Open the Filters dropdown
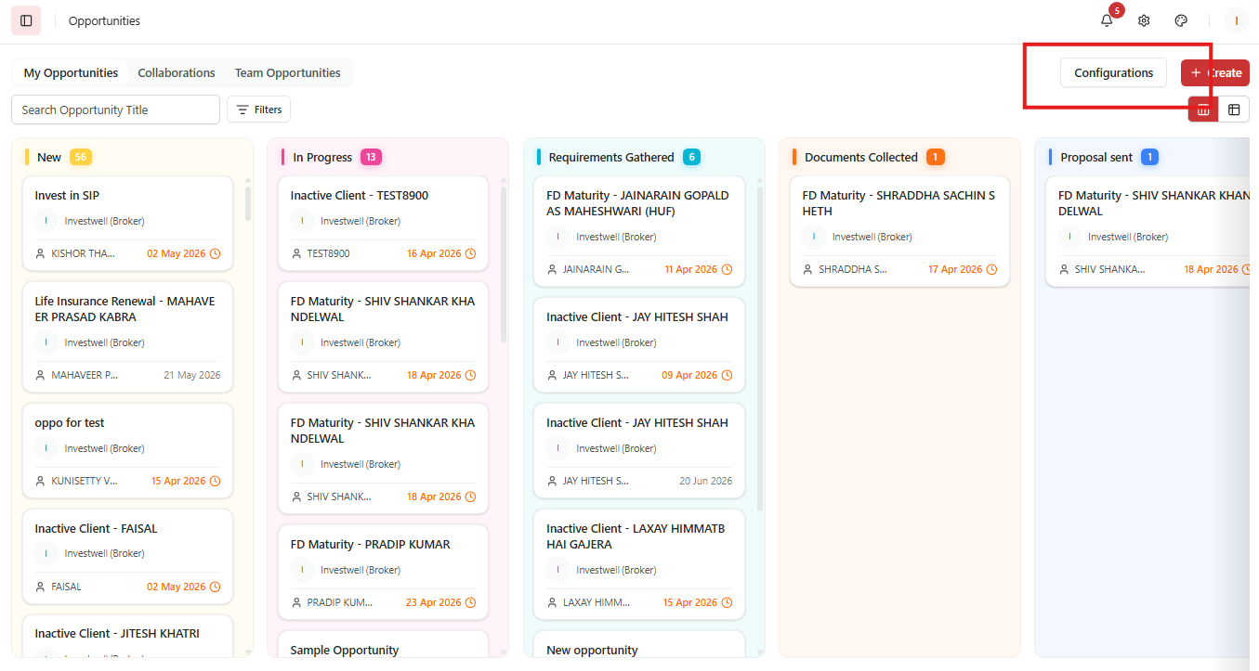The height and width of the screenshot is (671, 1259). click(259, 110)
